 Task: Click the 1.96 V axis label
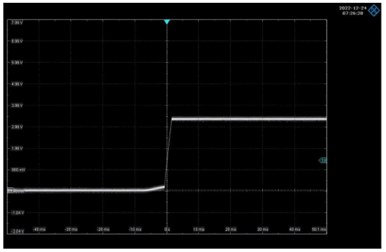pos(17,149)
